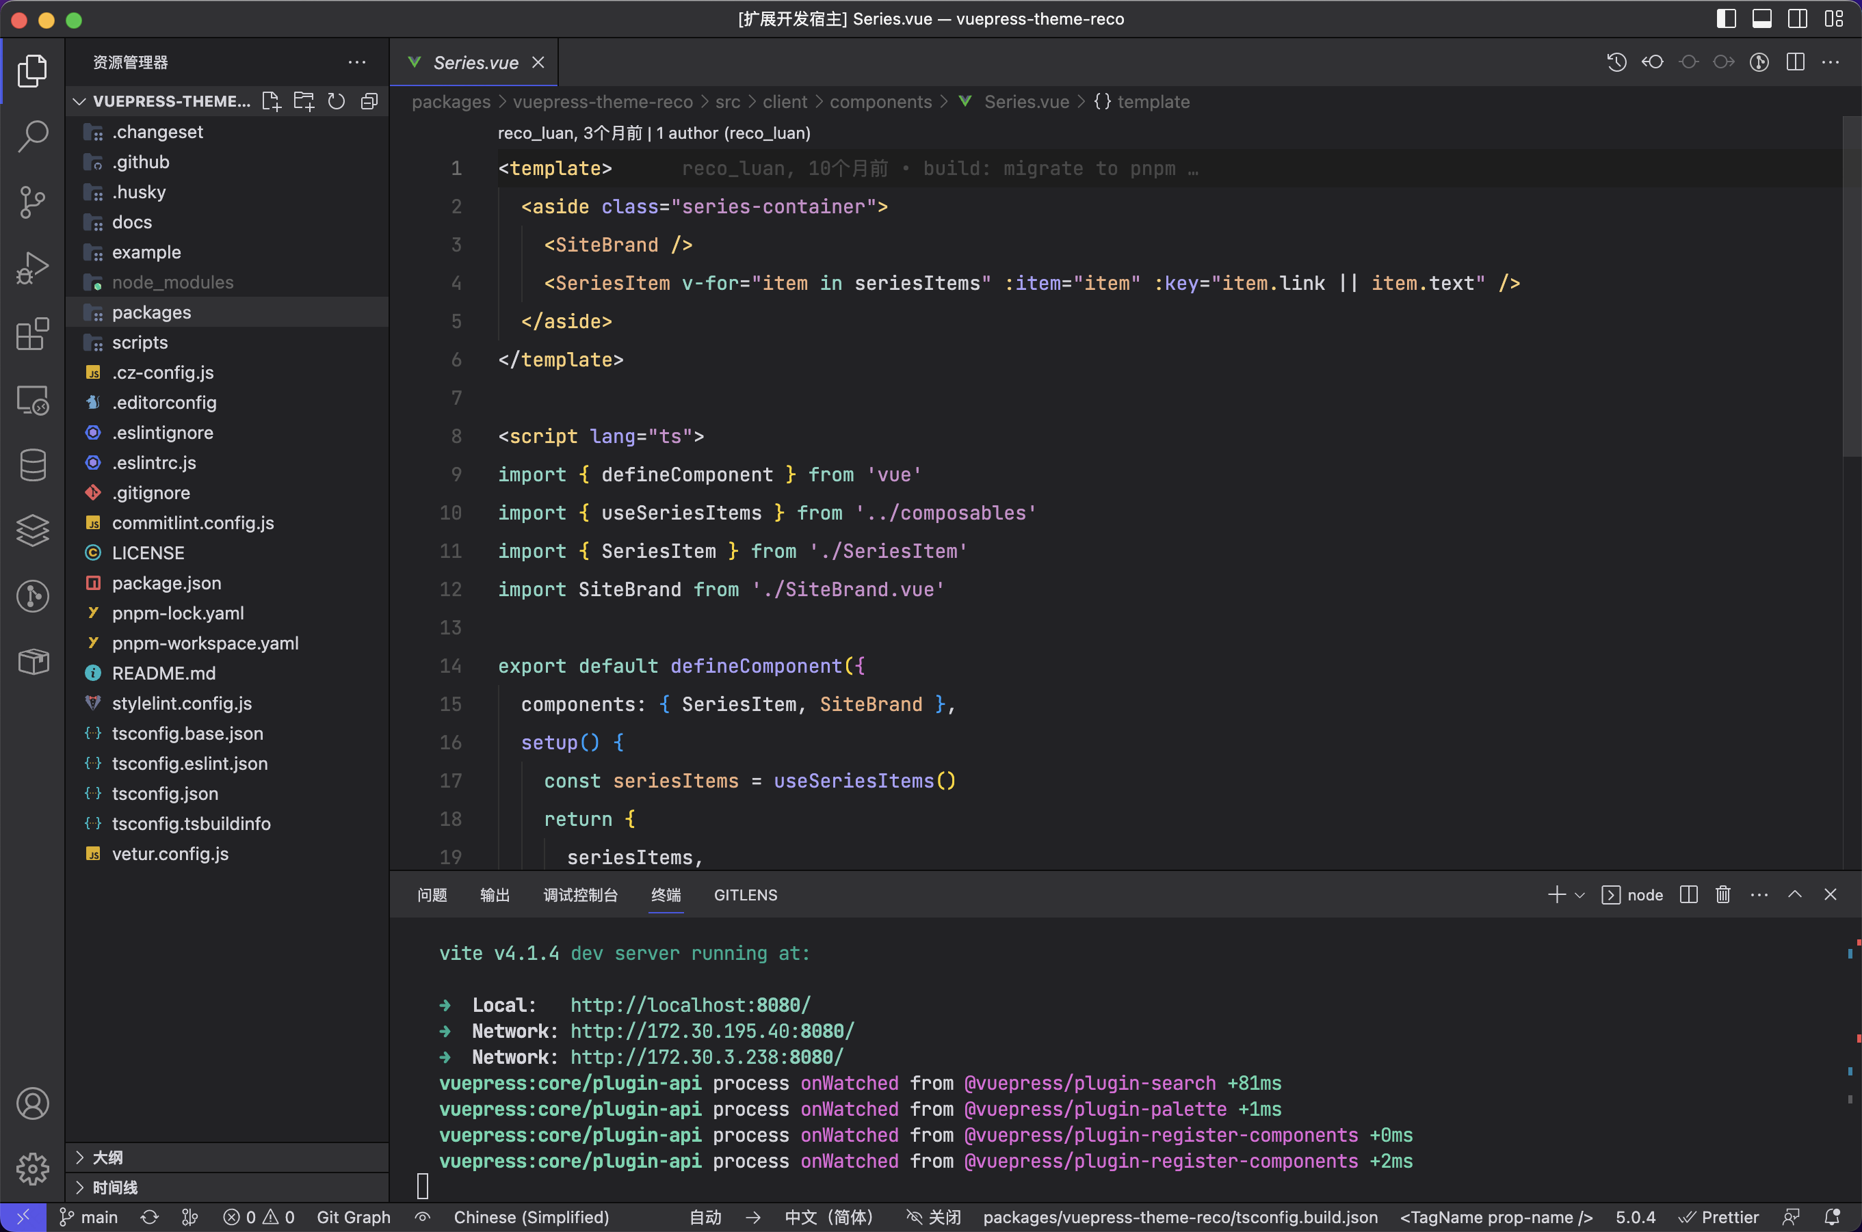Expand the 时间线 timeline section
Viewport: 1862px width, 1232px height.
point(115,1187)
